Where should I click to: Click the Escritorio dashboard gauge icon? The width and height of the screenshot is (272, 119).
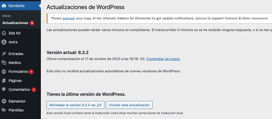tap(4, 6)
